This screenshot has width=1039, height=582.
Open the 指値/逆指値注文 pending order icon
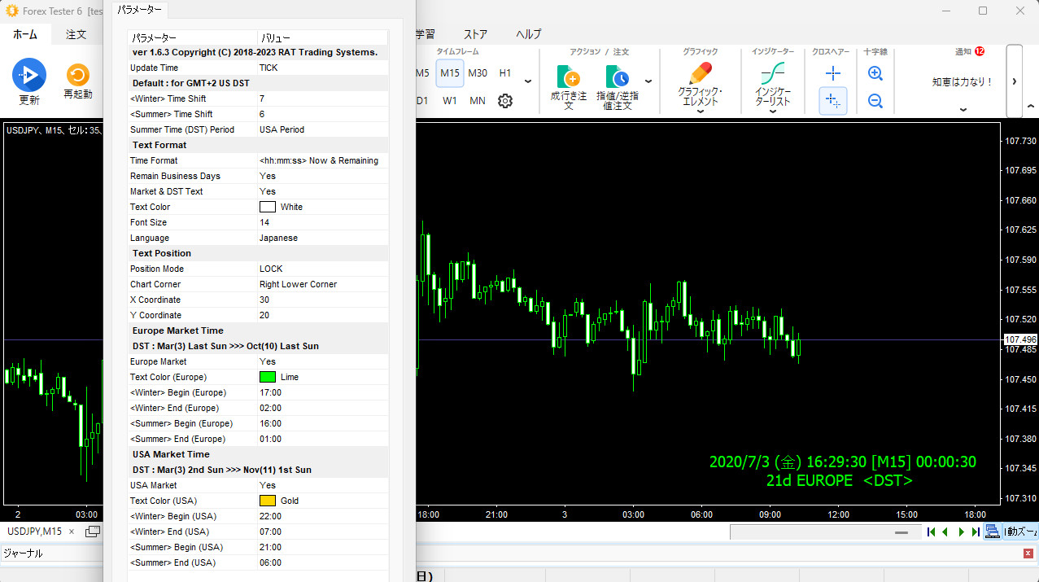[617, 77]
